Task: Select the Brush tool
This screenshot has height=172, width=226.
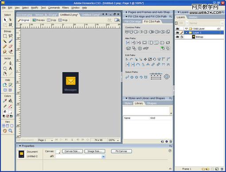Action: click(10, 41)
